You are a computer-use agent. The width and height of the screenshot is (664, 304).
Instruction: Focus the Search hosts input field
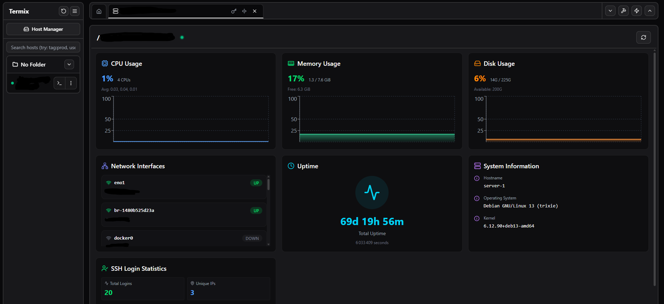43,47
